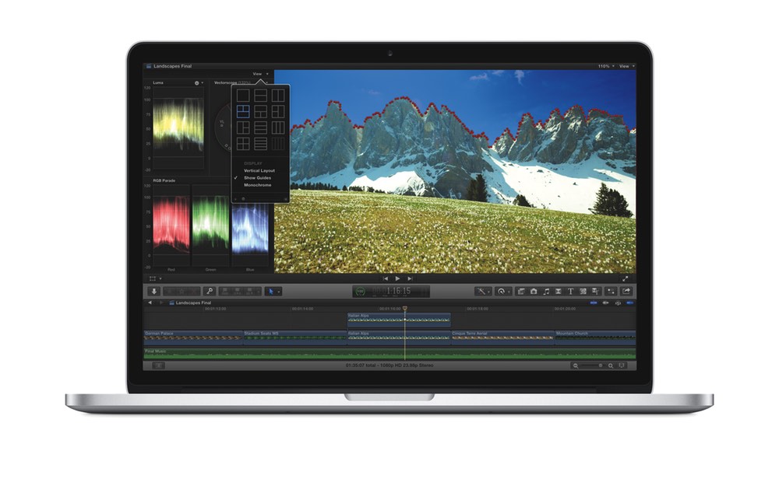Enter fullscreen viewer with arrows icon
The height and width of the screenshot is (479, 779).
pyautogui.click(x=626, y=278)
